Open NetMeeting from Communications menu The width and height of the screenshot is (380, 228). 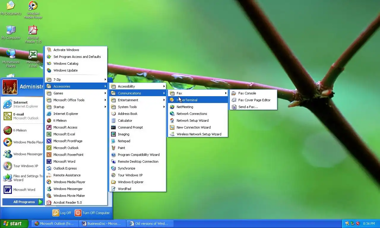198,107
